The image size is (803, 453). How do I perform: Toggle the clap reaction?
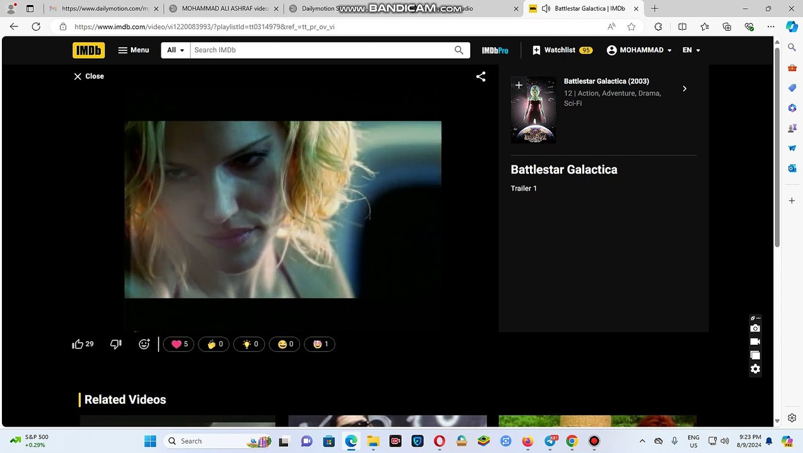pos(214,344)
